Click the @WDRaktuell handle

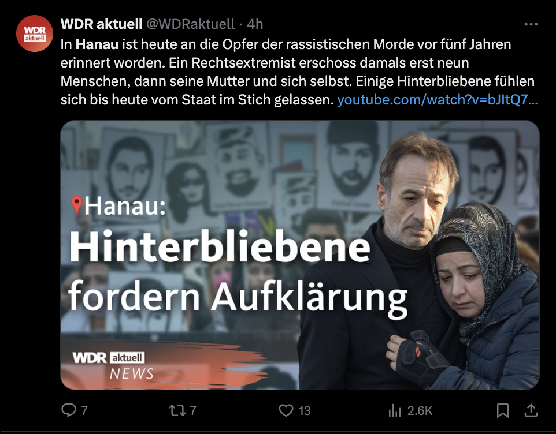point(190,24)
